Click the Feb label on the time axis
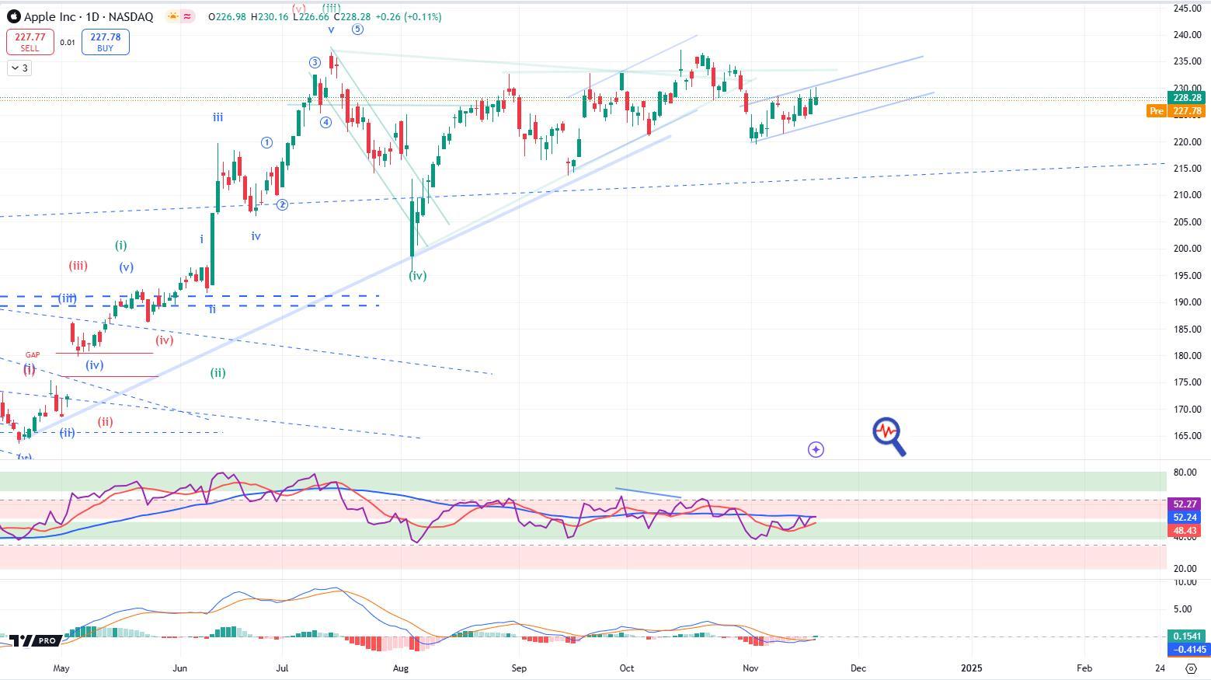 (x=1084, y=668)
